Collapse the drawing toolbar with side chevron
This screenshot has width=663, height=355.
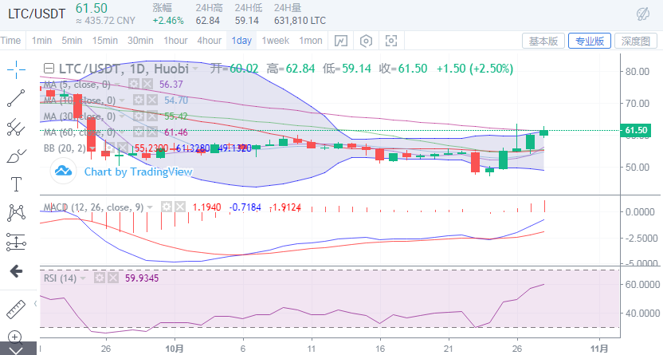click(35, 303)
